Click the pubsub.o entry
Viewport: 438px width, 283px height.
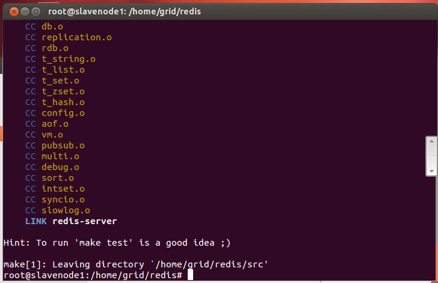(x=63, y=145)
